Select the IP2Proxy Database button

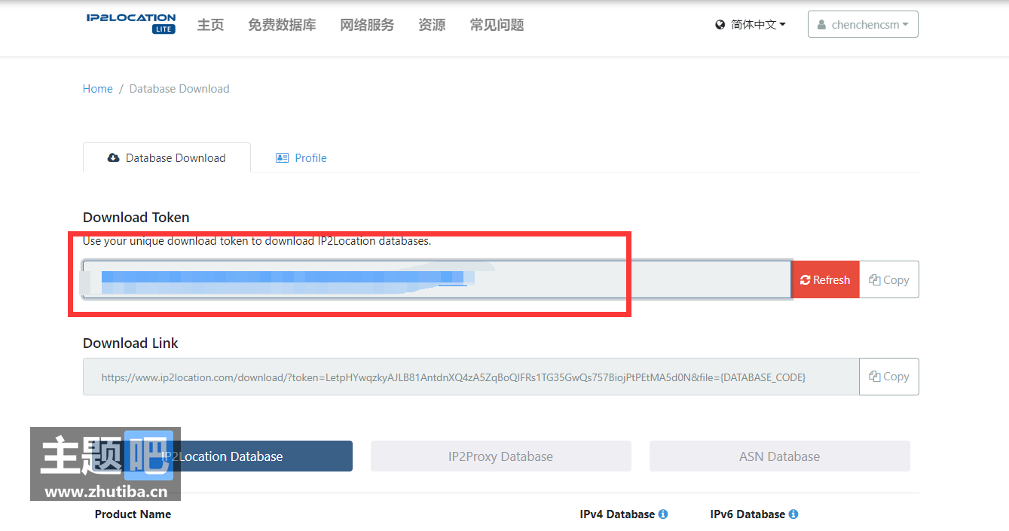(x=501, y=456)
